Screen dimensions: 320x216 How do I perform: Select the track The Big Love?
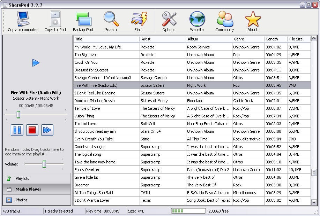[x=192, y=55]
